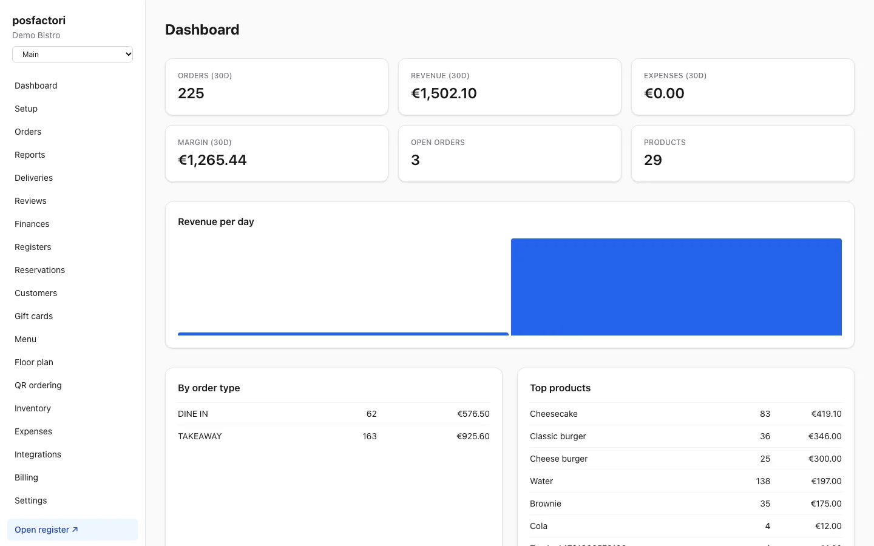Click the external-link arrow on Open register
The width and height of the screenshot is (874, 546).
tap(75, 530)
